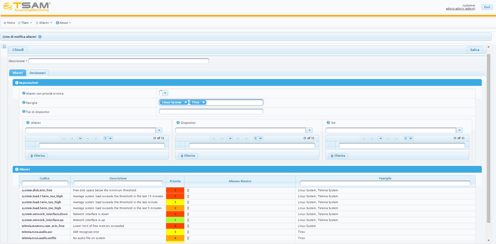Image resolution: width=496 pixels, height=244 pixels.
Task: Click the Home icon in the navigation bar
Action: [5, 23]
